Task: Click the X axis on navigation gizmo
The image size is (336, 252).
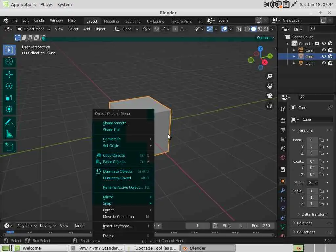Action: 265,62
